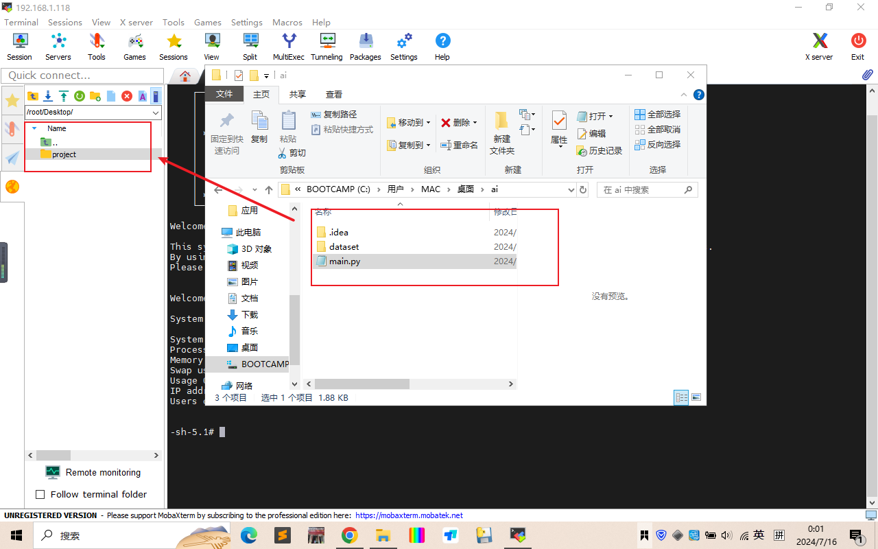Enable the Follow terminal folder checkbox
Viewport: 878px width, 549px height.
point(40,494)
